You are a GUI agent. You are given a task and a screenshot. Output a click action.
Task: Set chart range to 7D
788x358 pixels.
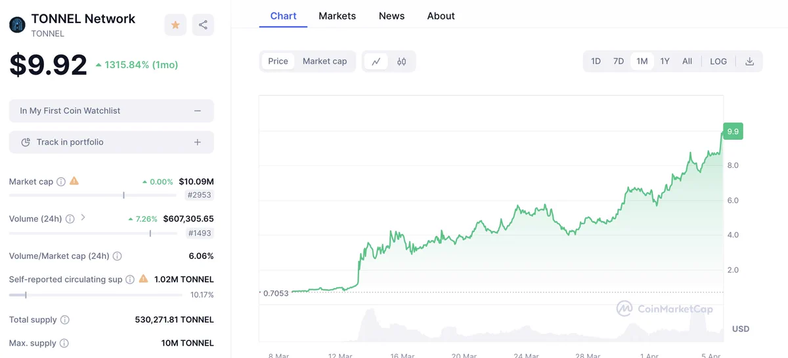click(x=619, y=61)
